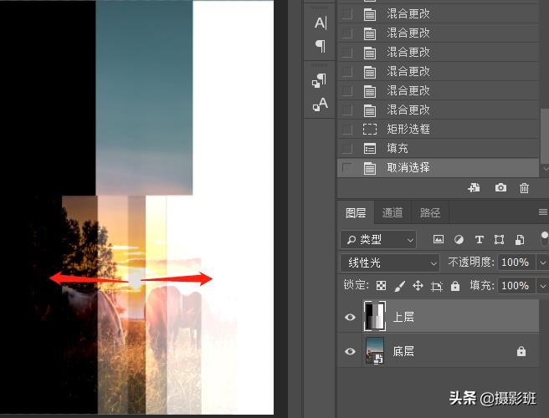Image resolution: width=549 pixels, height=418 pixels.
Task: Open the Paragraph Styles panel icon
Action: (x=319, y=80)
